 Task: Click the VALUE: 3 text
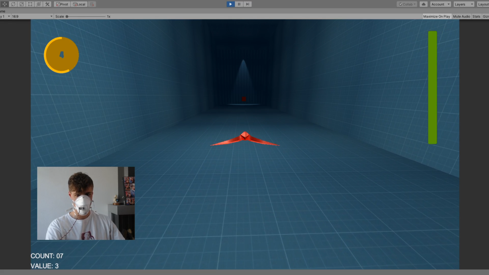(x=45, y=266)
